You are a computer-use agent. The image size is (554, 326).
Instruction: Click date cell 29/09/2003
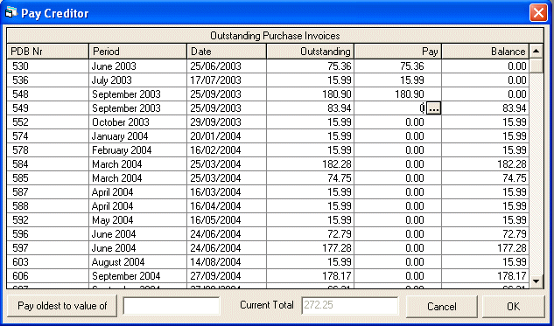[227, 122]
